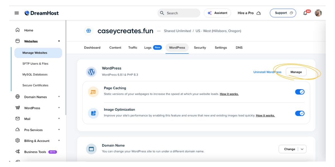Viewport: 335px width, 167px height.
Task: Expand the Billing & Account sidebar section
Action: [x=59, y=141]
